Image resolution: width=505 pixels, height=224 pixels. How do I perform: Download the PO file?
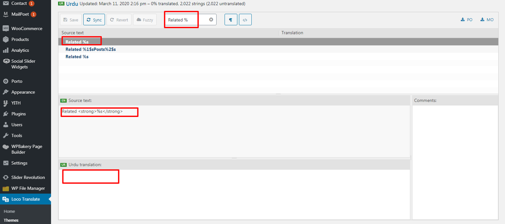(466, 20)
